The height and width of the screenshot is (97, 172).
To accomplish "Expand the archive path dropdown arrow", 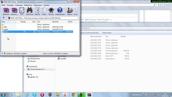I will coord(78,18).
